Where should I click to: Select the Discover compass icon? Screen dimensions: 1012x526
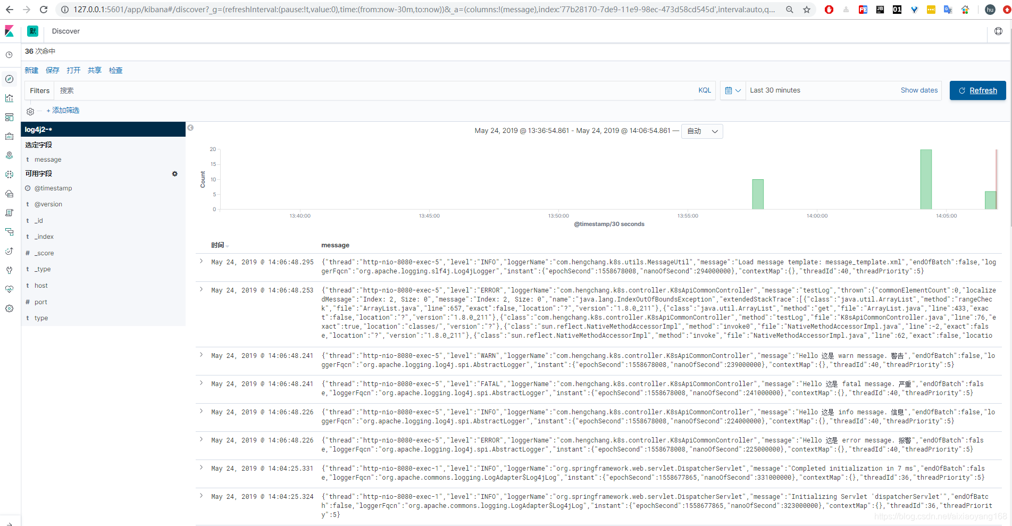pos(10,79)
